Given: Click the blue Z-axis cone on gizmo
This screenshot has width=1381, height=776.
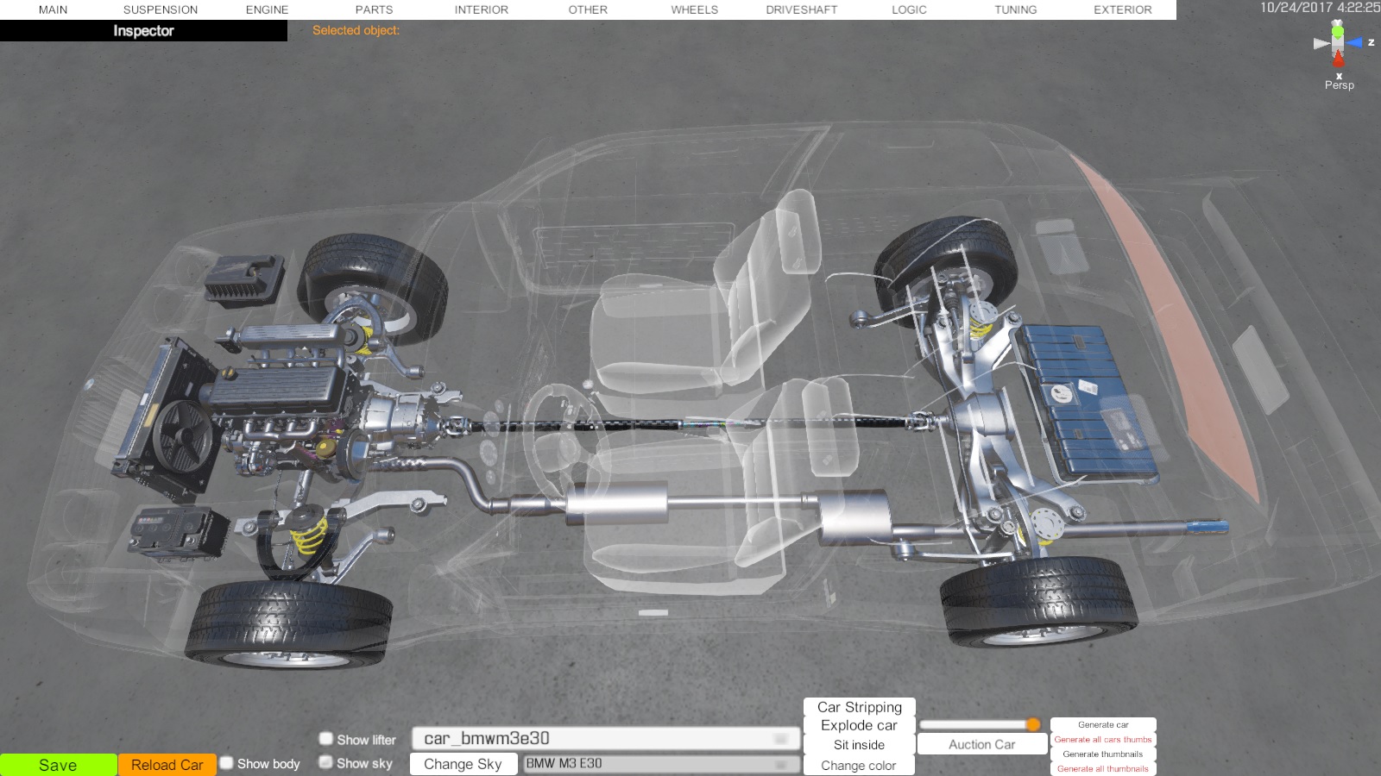Looking at the screenshot, I should click(x=1354, y=42).
